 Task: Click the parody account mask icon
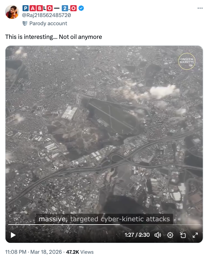point(25,23)
